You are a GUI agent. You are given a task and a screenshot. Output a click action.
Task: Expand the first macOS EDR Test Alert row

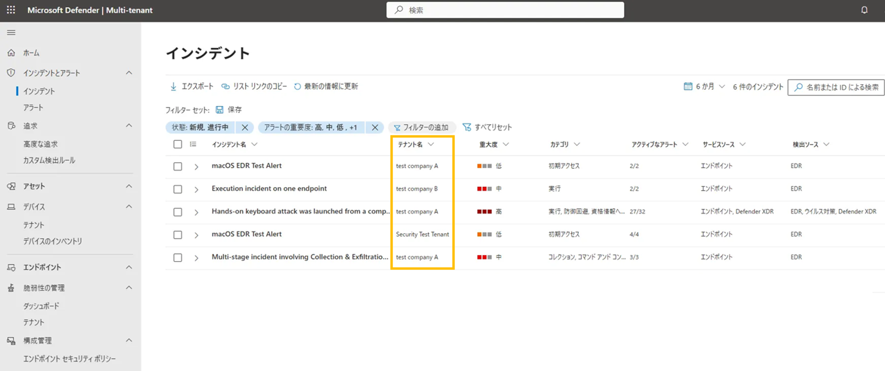[196, 166]
